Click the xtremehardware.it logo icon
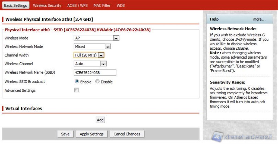This screenshot has width=278, height=144. coord(217,137)
